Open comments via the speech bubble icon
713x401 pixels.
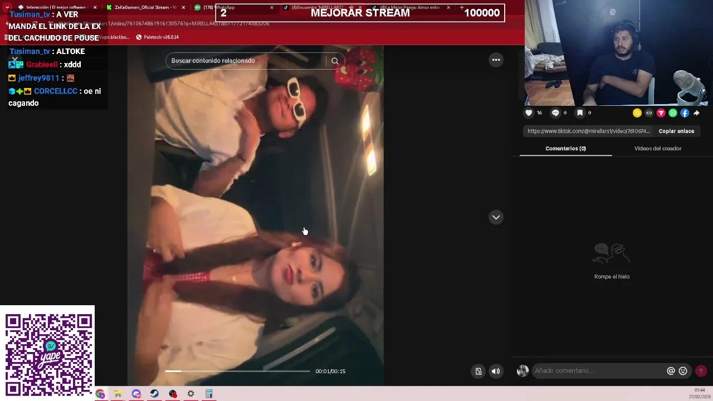[x=555, y=113]
